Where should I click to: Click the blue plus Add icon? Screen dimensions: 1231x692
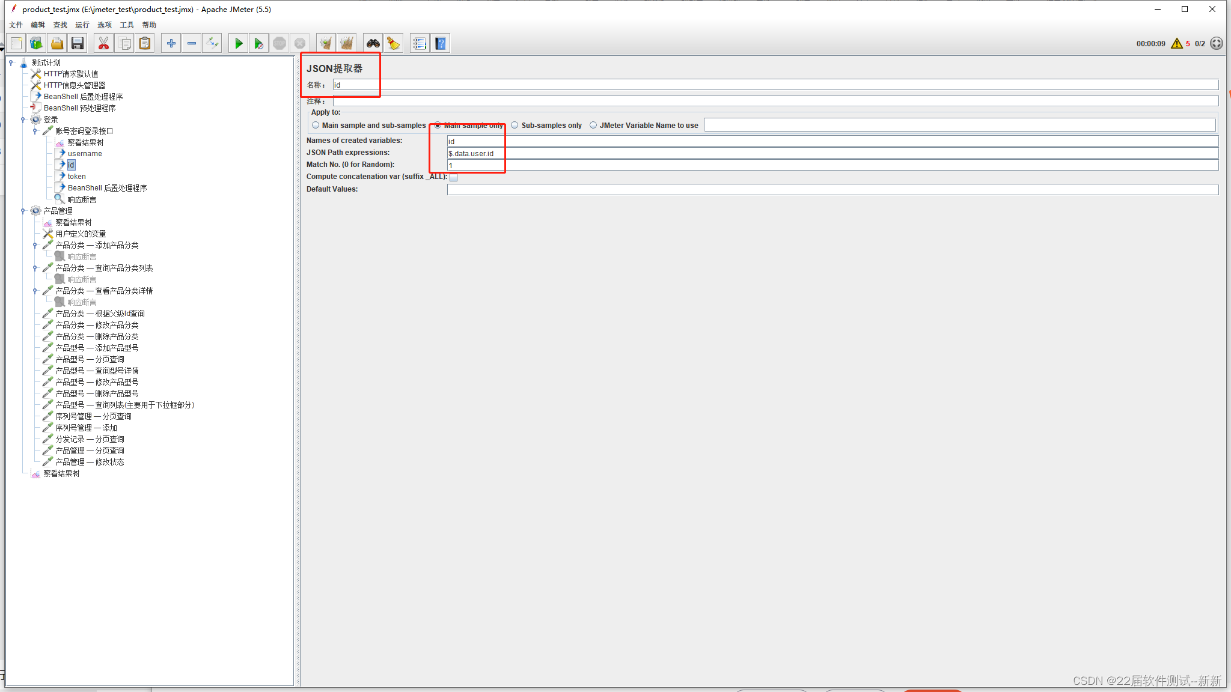pyautogui.click(x=171, y=43)
